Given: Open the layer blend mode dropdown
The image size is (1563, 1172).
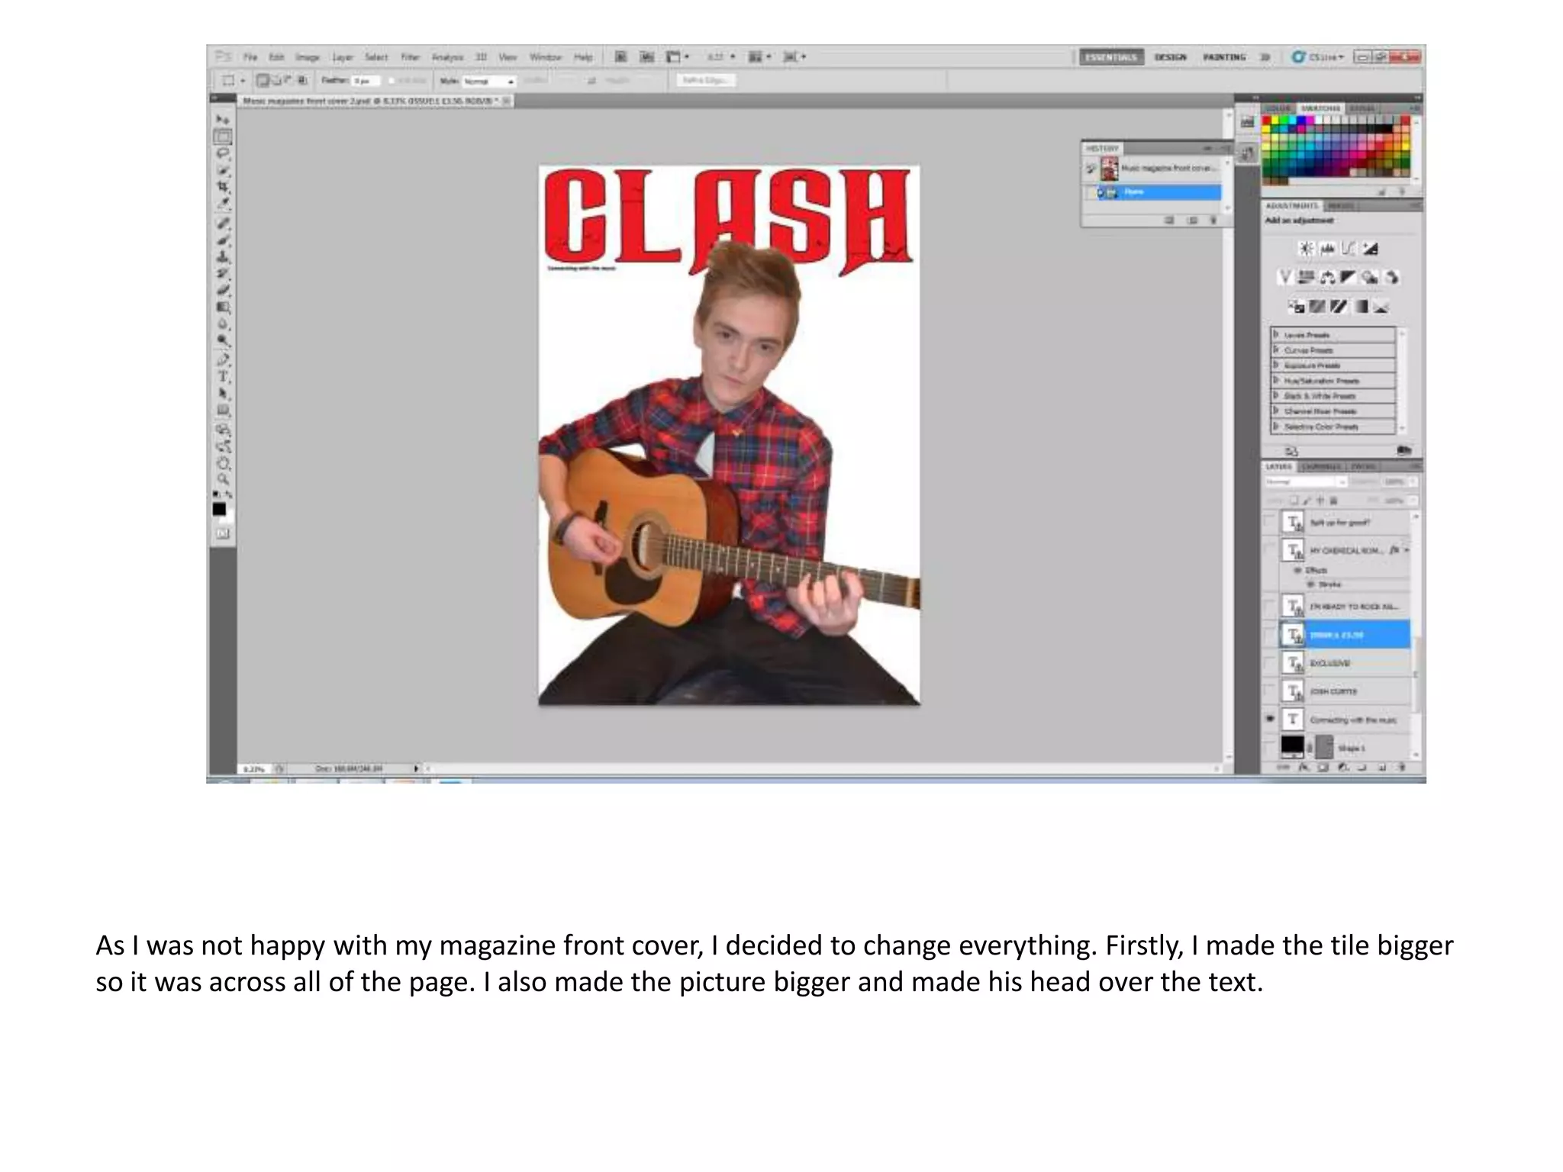Looking at the screenshot, I should (x=1306, y=482).
